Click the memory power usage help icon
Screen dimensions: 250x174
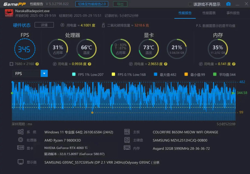(x=234, y=64)
